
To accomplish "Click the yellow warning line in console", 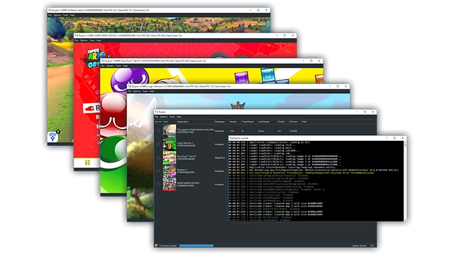I will point(301,173).
